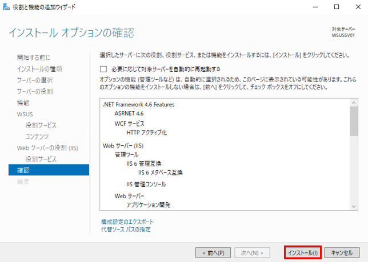Enable automatic restart of target server checkbox
Viewport: 368px width, 262px height.
coord(103,69)
